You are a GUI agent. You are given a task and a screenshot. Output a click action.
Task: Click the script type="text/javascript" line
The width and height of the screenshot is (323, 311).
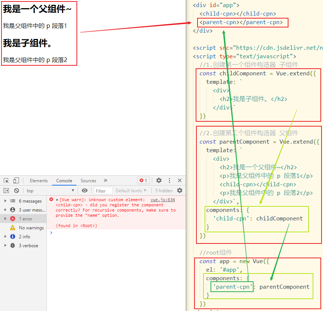tap(244, 56)
